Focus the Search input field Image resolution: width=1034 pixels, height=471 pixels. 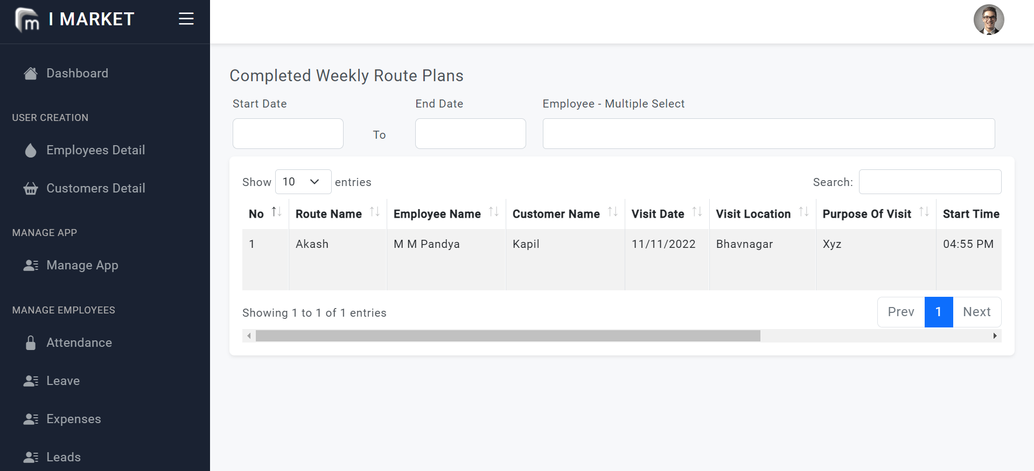930,182
